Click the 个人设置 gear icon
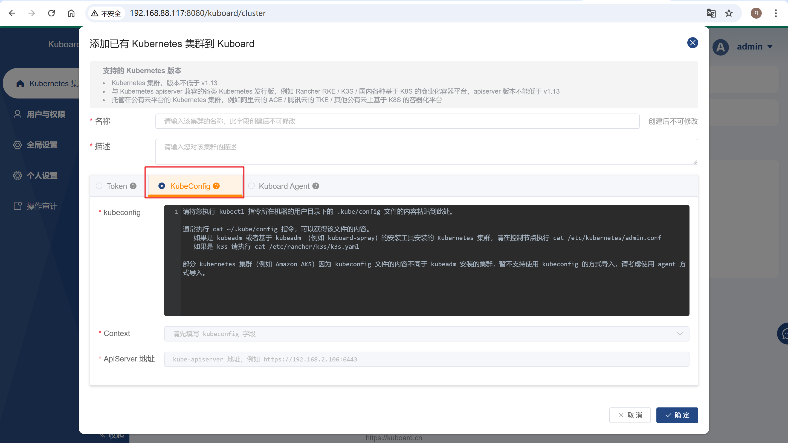The height and width of the screenshot is (443, 788). pos(18,175)
